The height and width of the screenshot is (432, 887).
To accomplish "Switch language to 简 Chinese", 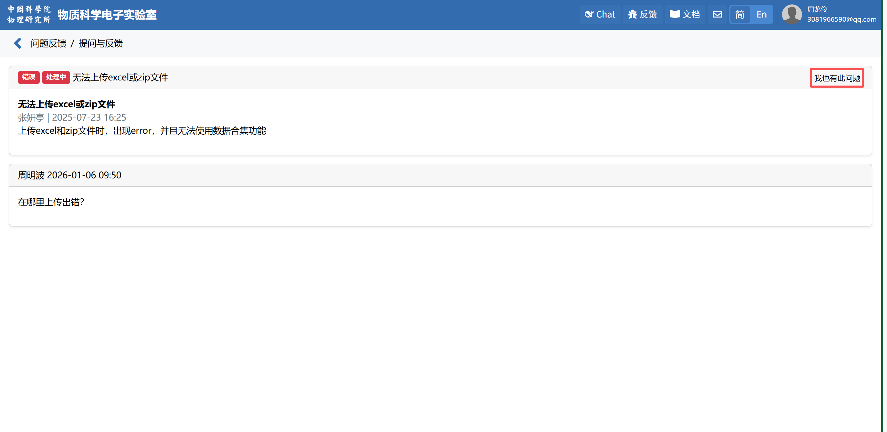I will click(740, 14).
